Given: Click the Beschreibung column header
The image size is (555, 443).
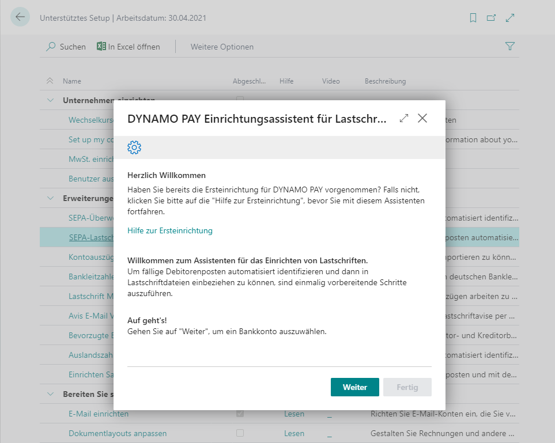Looking at the screenshot, I should click(x=386, y=81).
